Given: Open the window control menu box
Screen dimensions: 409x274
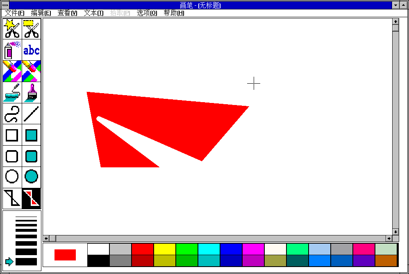Looking at the screenshot, I should pyautogui.click(x=5, y=5).
